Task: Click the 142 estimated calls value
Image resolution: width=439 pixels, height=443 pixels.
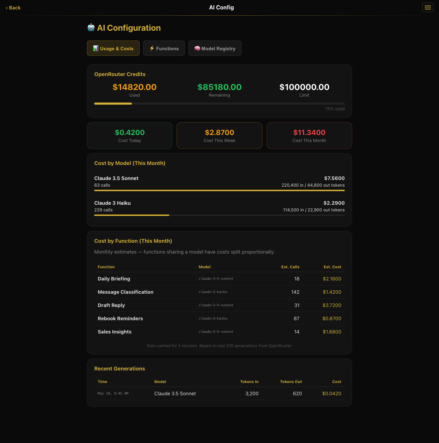Action: pos(295,292)
